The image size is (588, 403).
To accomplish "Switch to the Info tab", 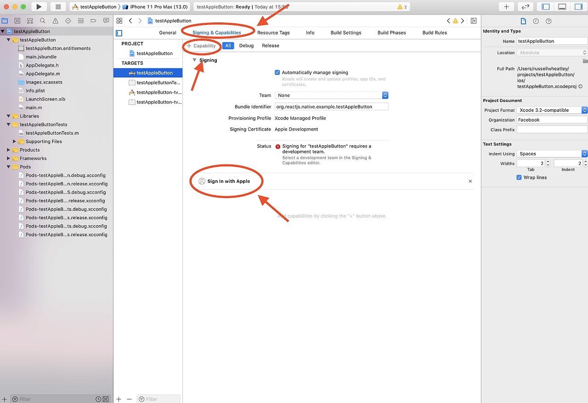I will (310, 33).
